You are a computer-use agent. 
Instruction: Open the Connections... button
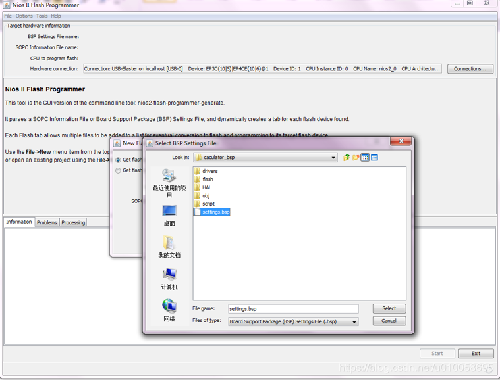[470, 69]
